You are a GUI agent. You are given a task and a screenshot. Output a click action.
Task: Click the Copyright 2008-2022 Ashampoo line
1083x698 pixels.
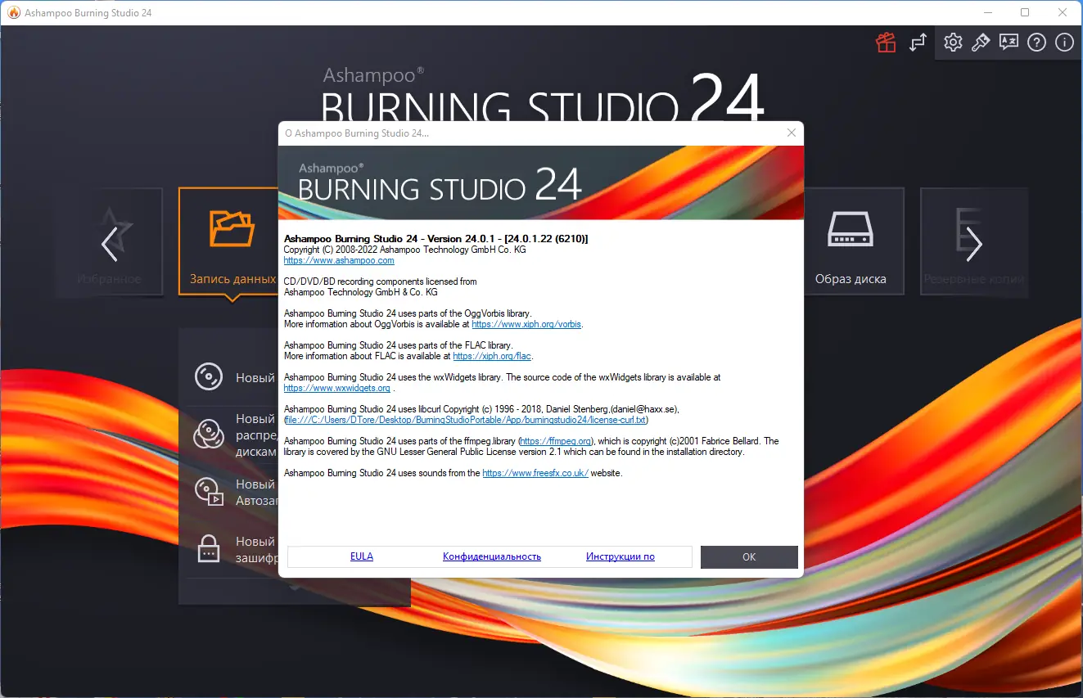tap(404, 250)
